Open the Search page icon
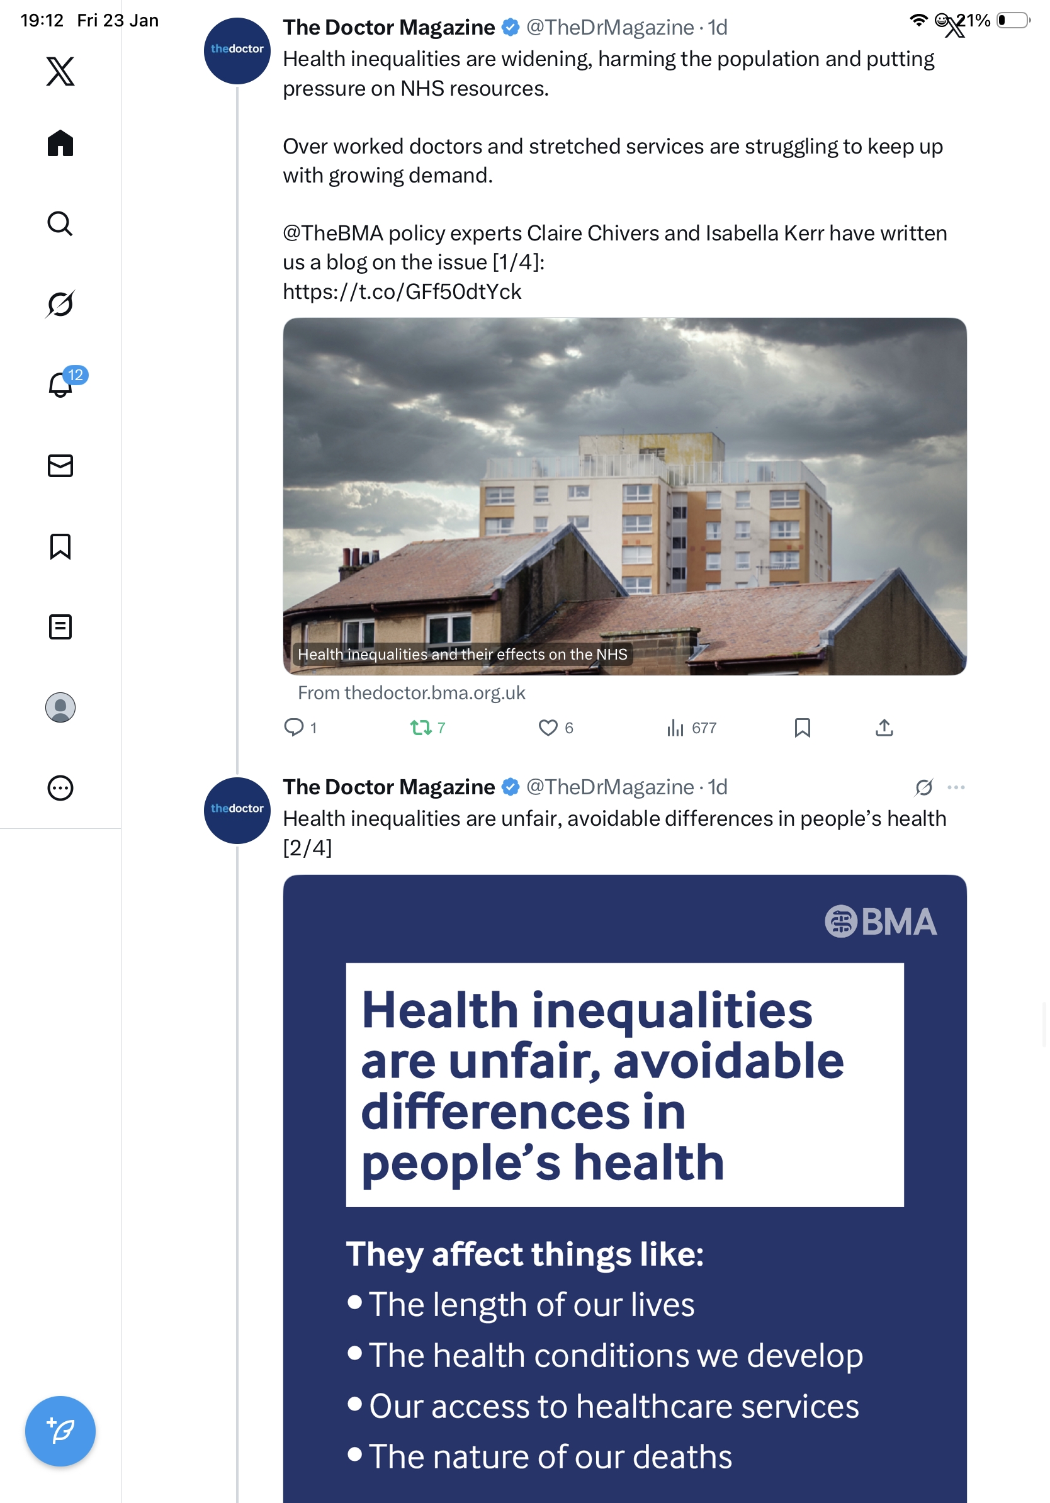Image resolution: width=1050 pixels, height=1503 pixels. tap(60, 223)
